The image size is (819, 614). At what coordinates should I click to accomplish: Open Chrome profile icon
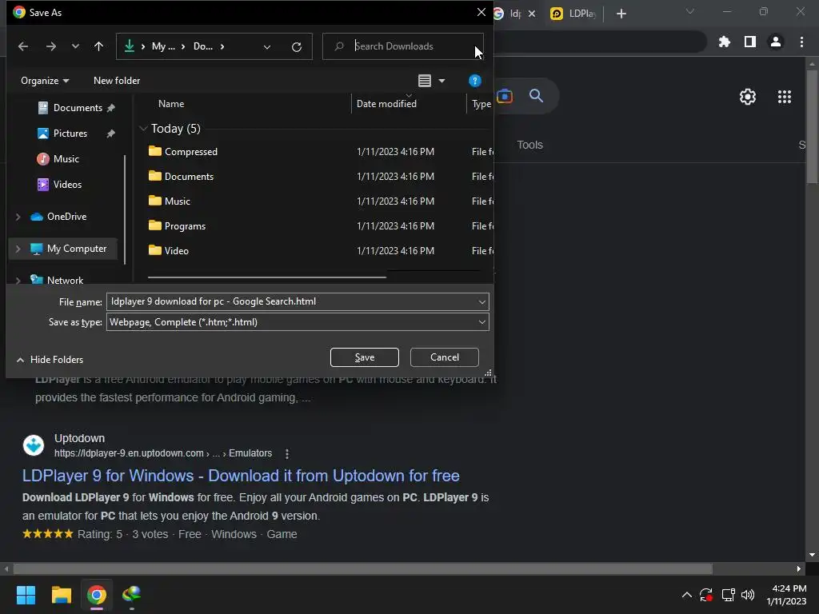coord(776,42)
